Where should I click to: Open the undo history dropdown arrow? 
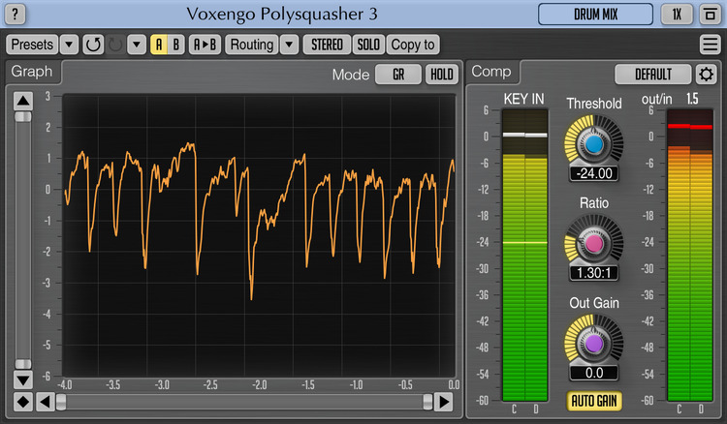[x=137, y=45]
